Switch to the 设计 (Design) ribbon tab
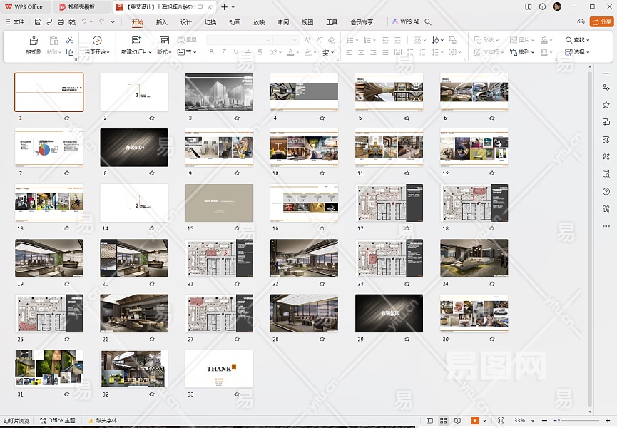Viewport: 617px width, 428px height. (x=186, y=22)
